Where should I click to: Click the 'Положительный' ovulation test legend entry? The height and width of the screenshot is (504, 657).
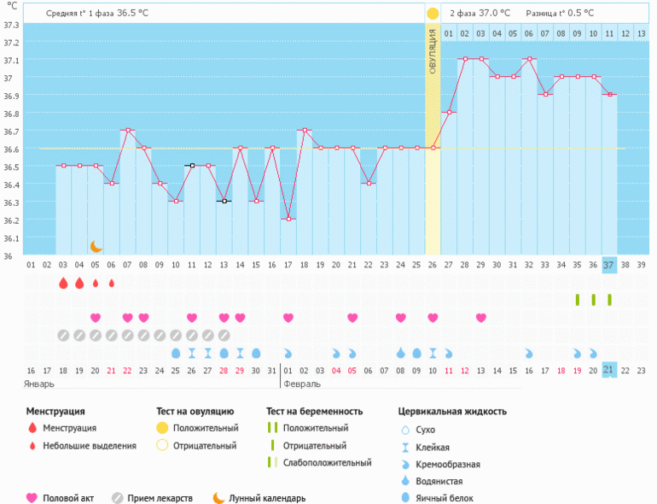tap(205, 428)
